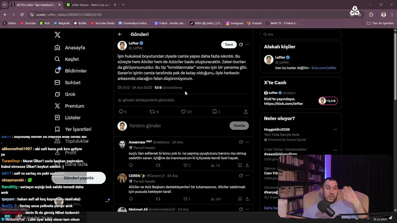Open the Chrome three-dot menu
The image size is (397, 223).
click(392, 15)
